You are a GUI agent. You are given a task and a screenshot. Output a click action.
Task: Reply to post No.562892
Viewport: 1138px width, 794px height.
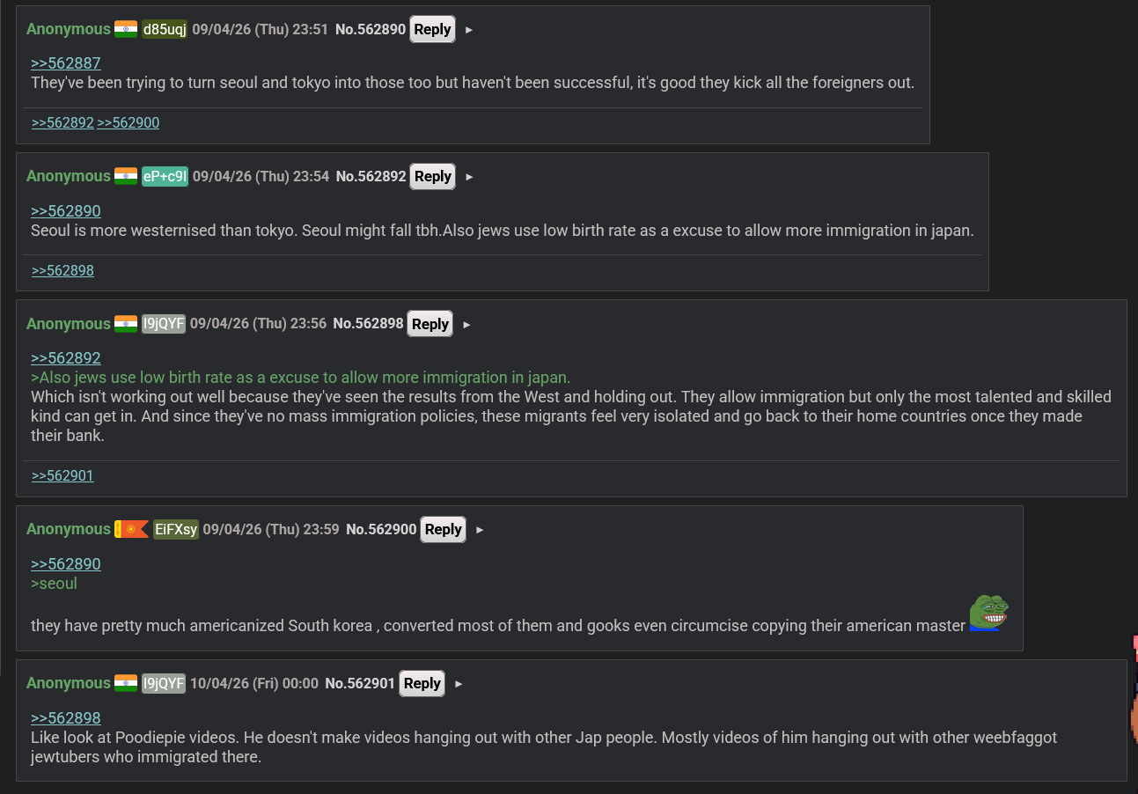(x=432, y=176)
